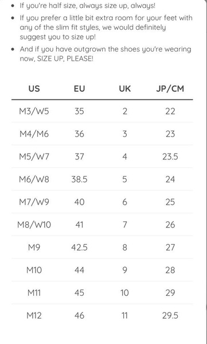Screen dimensions: 207x344
Task: Click the JP/CM column header
Action: (170, 89)
